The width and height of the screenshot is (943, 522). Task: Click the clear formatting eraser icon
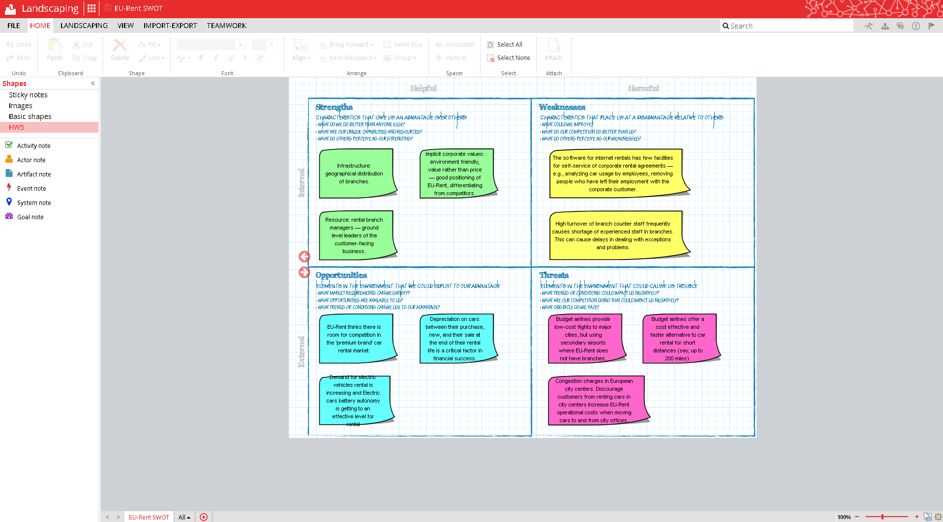click(260, 58)
